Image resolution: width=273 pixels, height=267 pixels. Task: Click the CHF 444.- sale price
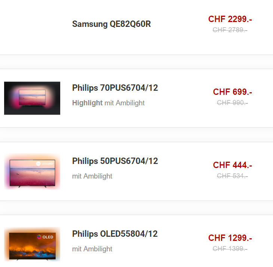[x=233, y=165]
